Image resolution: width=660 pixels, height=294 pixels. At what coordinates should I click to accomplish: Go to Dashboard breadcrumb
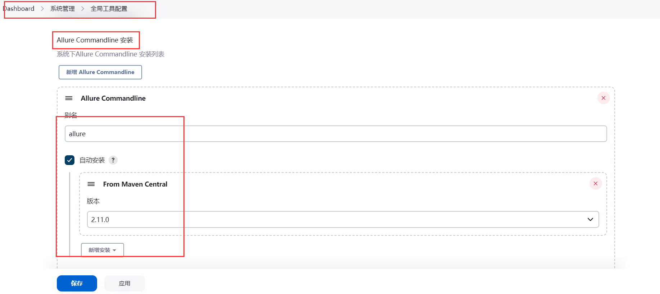[19, 9]
